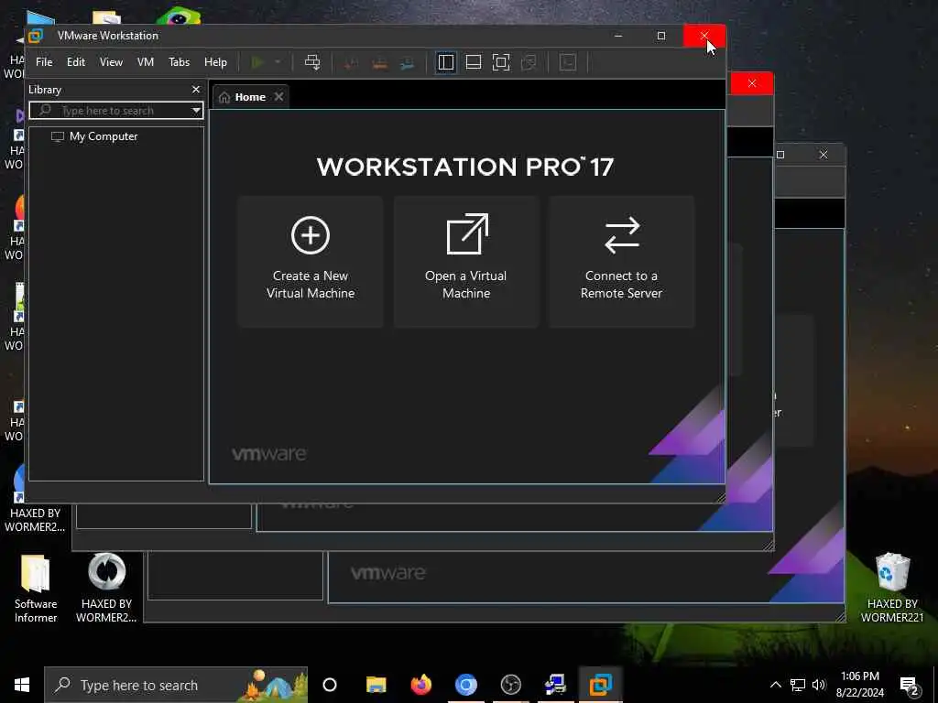
Task: Open the Windows Start menu
Action: (x=22, y=685)
